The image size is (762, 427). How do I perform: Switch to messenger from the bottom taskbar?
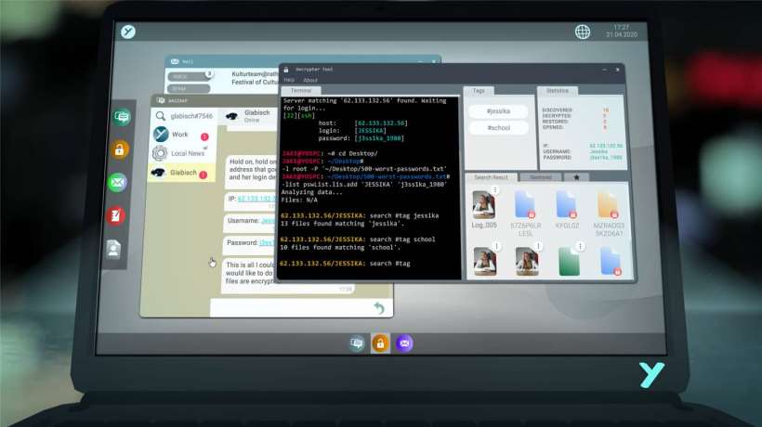[357, 343]
